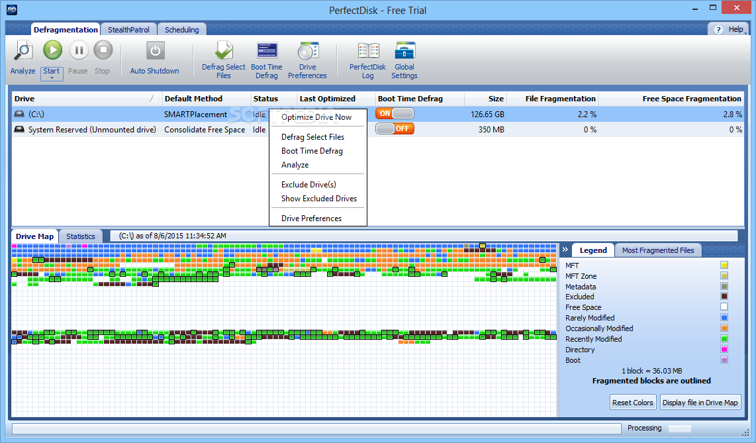The height and width of the screenshot is (443, 756).
Task: Click the Processing indicator in status bar
Action: click(659, 428)
